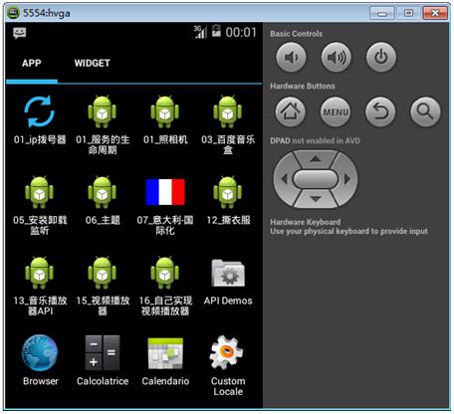Click the notification icon in status bar
This screenshot has width=454, height=414.
tap(20, 33)
